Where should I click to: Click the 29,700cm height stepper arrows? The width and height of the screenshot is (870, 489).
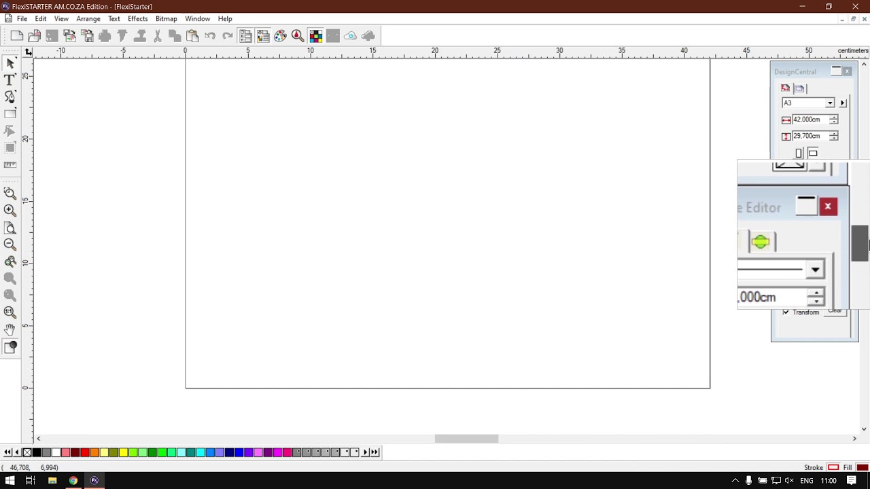[x=833, y=136]
